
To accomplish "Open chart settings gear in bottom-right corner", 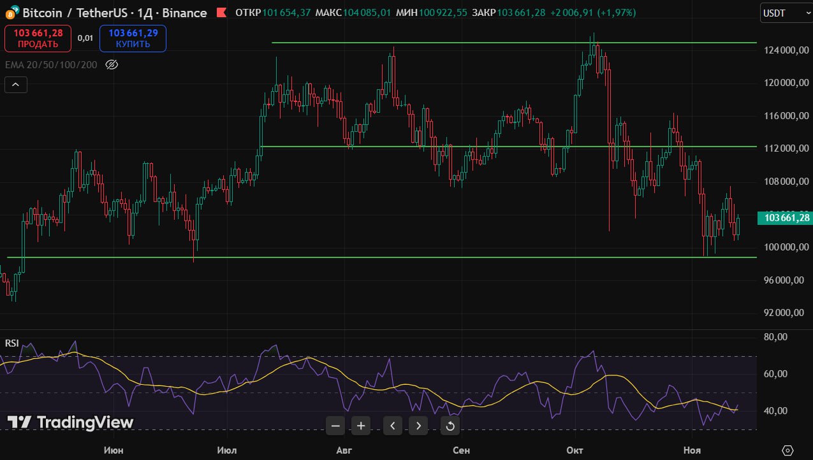I will tap(787, 450).
